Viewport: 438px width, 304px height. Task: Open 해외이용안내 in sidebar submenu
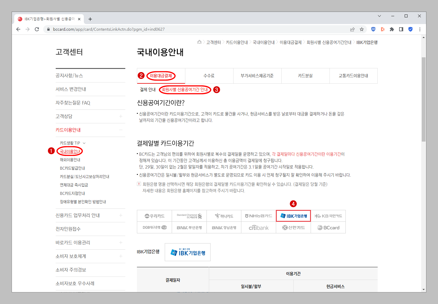tap(70, 160)
